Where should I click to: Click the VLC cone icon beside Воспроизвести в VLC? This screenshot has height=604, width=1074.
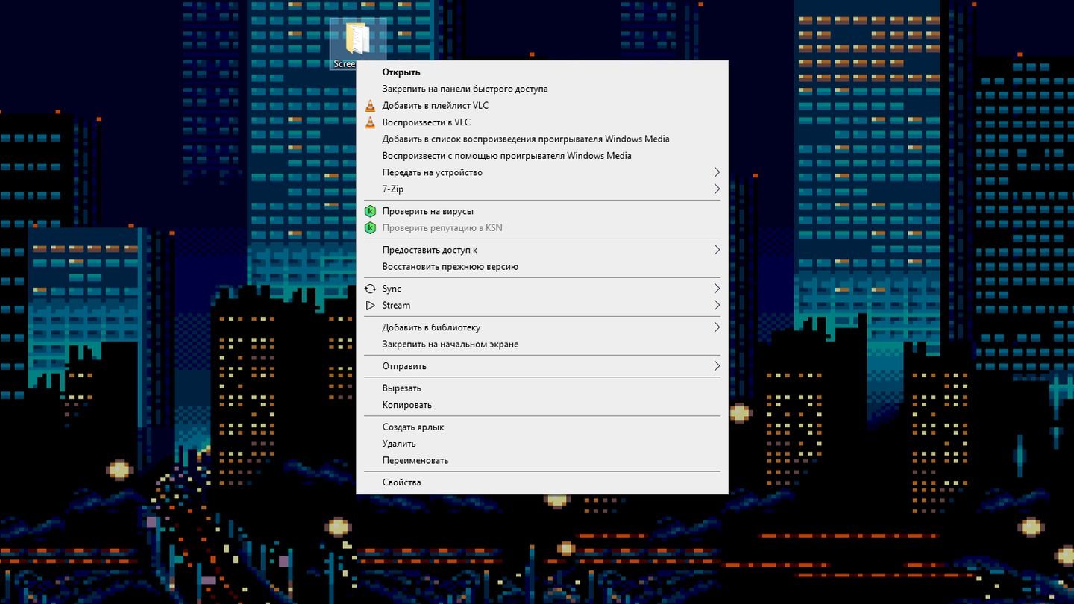pyautogui.click(x=370, y=122)
